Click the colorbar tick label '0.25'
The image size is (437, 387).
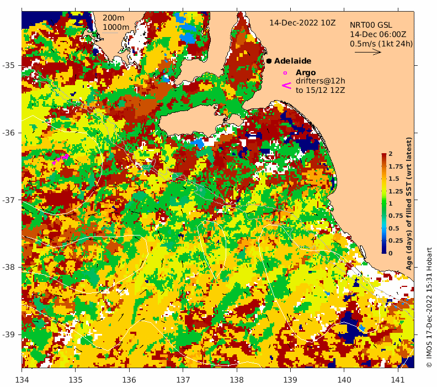[x=396, y=240]
